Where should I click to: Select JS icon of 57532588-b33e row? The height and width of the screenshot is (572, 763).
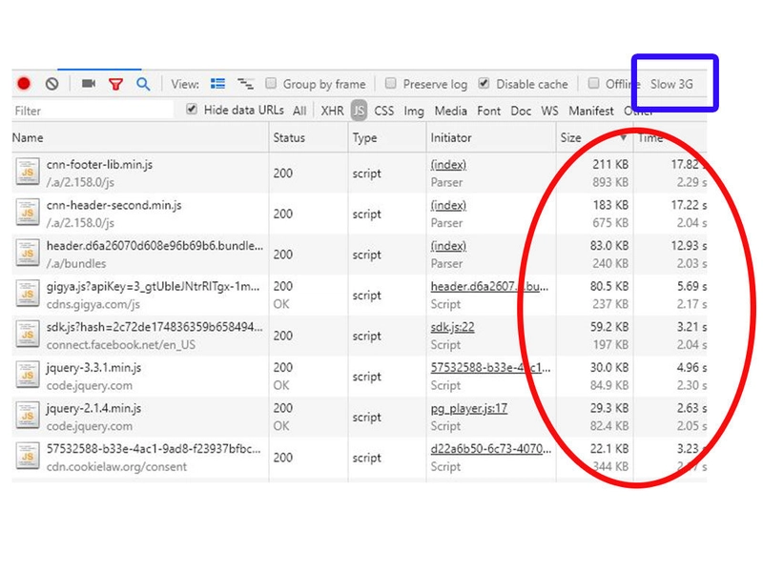28,457
